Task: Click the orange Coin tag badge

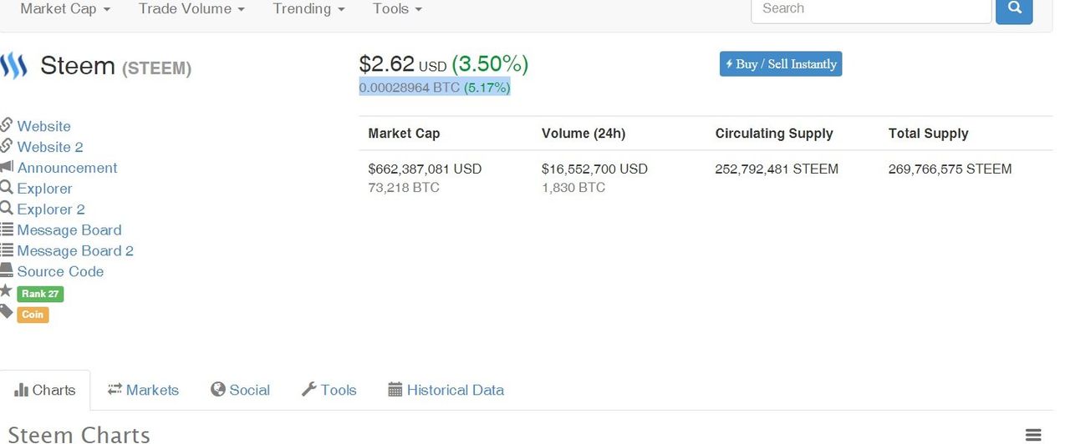Action: (x=33, y=315)
